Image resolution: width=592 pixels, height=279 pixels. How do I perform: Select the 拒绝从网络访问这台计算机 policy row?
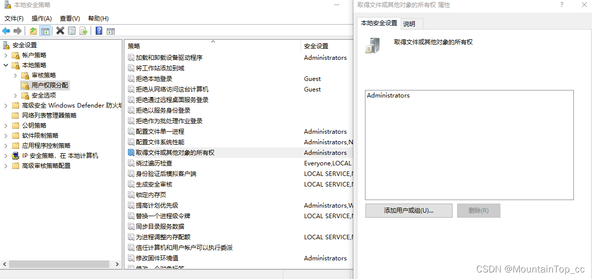(x=238, y=89)
